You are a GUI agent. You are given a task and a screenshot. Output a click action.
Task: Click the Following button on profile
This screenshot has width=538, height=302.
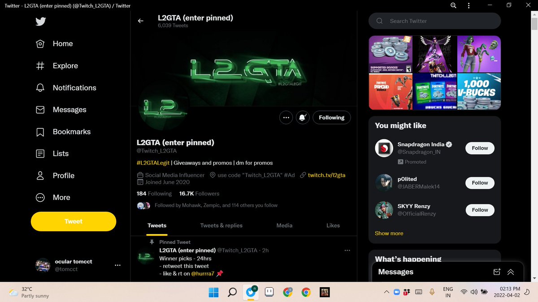(x=332, y=118)
